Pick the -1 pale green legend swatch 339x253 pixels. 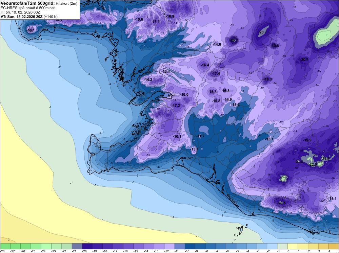pyautogui.click(x=283, y=246)
